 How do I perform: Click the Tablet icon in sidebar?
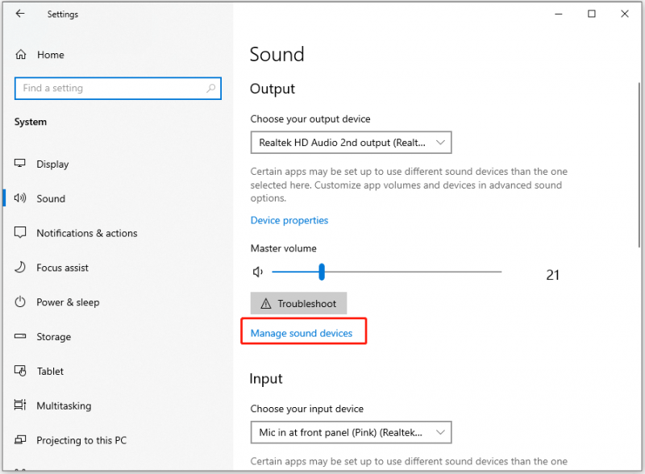click(x=20, y=371)
